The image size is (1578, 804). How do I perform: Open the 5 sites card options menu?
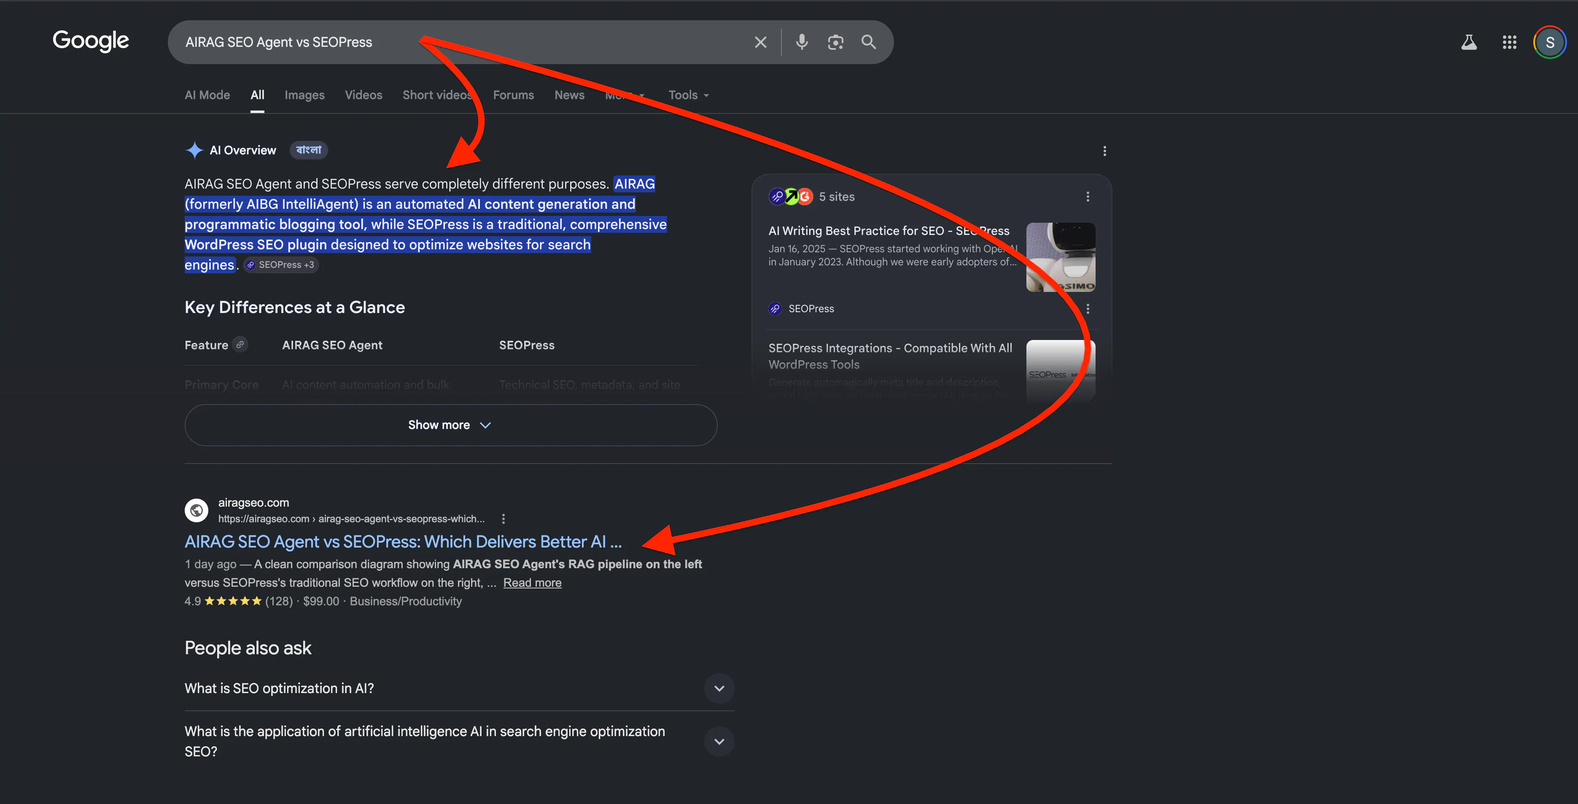click(x=1088, y=197)
